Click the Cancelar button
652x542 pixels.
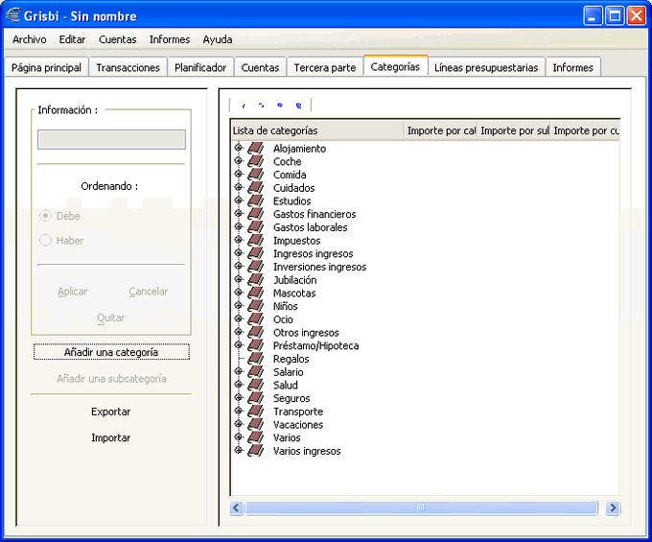(149, 292)
